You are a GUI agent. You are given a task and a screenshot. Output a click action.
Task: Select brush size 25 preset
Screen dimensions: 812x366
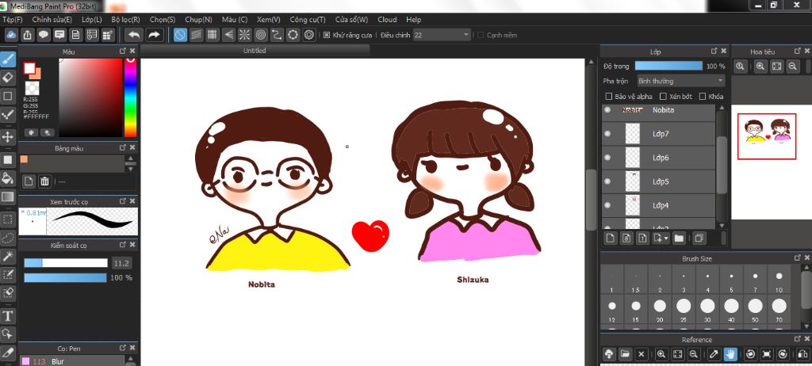click(684, 310)
